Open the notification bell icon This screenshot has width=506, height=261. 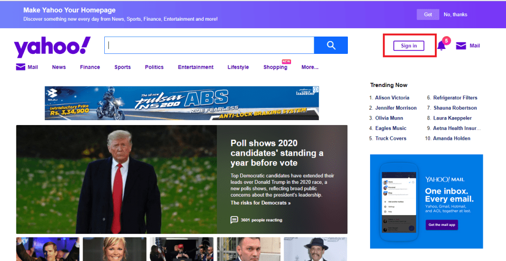441,46
